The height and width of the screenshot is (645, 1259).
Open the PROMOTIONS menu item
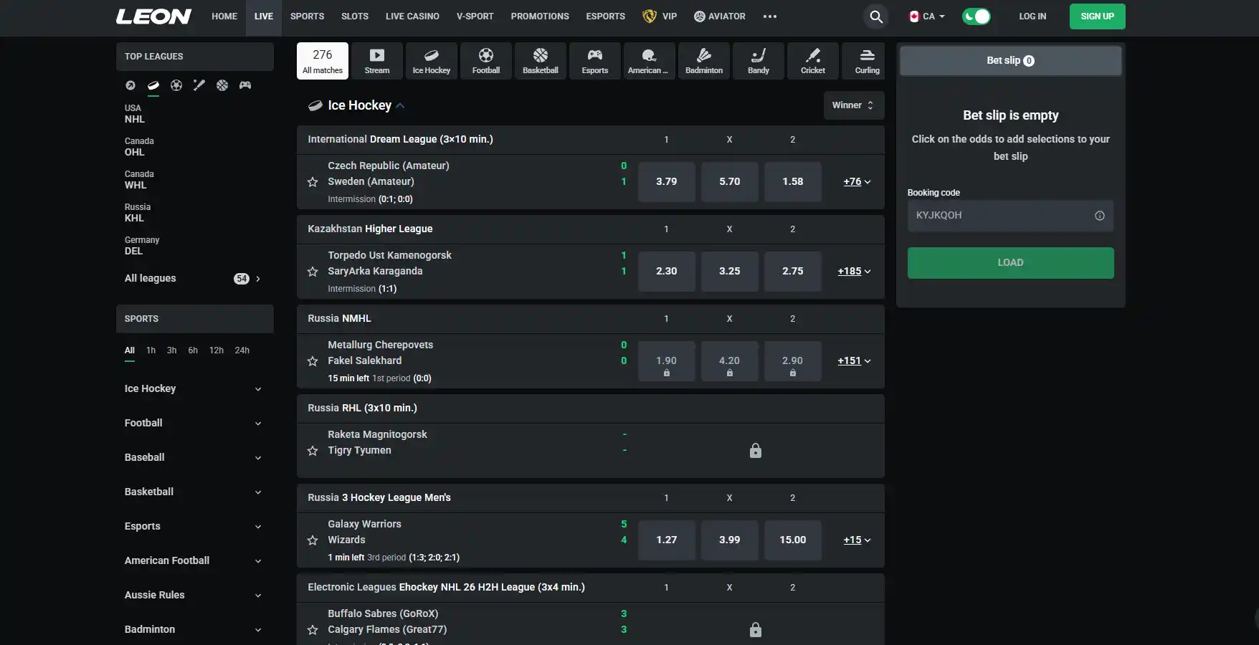(x=540, y=16)
